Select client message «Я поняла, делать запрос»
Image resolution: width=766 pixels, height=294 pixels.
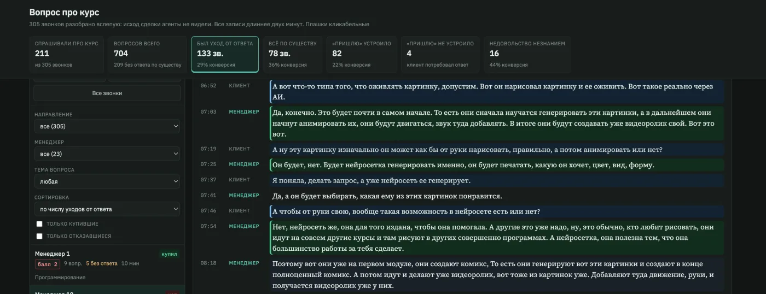pyautogui.click(x=497, y=180)
